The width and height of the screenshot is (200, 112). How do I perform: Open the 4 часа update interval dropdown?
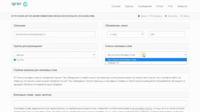[x=126, y=34]
